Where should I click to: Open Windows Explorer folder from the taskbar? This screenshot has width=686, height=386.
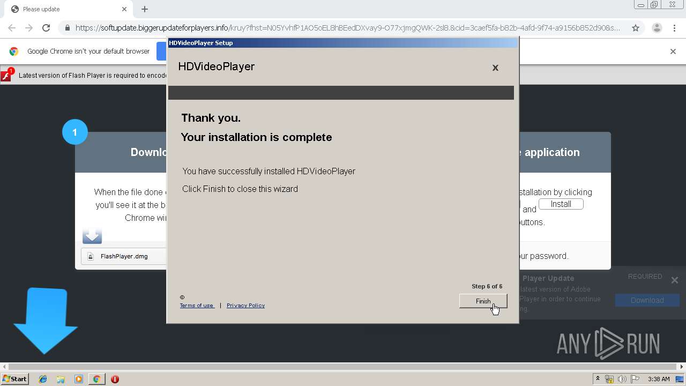tap(61, 379)
